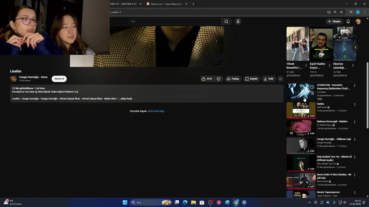Open Settings gear in taskbar
Viewport: 369px width, 207px height.
(x=244, y=202)
